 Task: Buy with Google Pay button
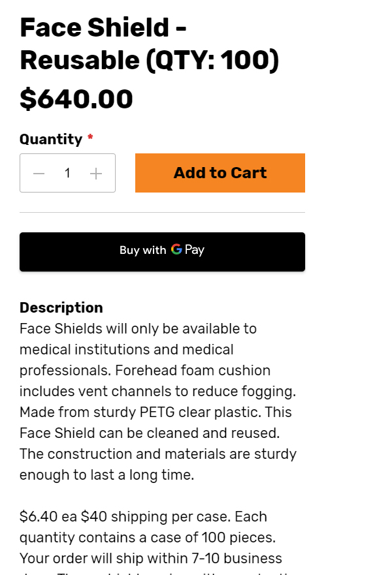162,252
